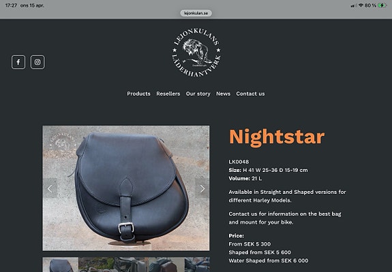Viewport: 392px width, 272px height.
Task: Select the last visible gallery thumbnail
Action: tap(197, 265)
